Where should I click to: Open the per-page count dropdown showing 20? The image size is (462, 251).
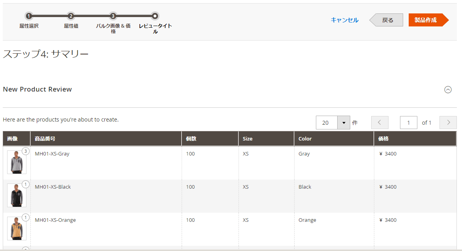326,122
